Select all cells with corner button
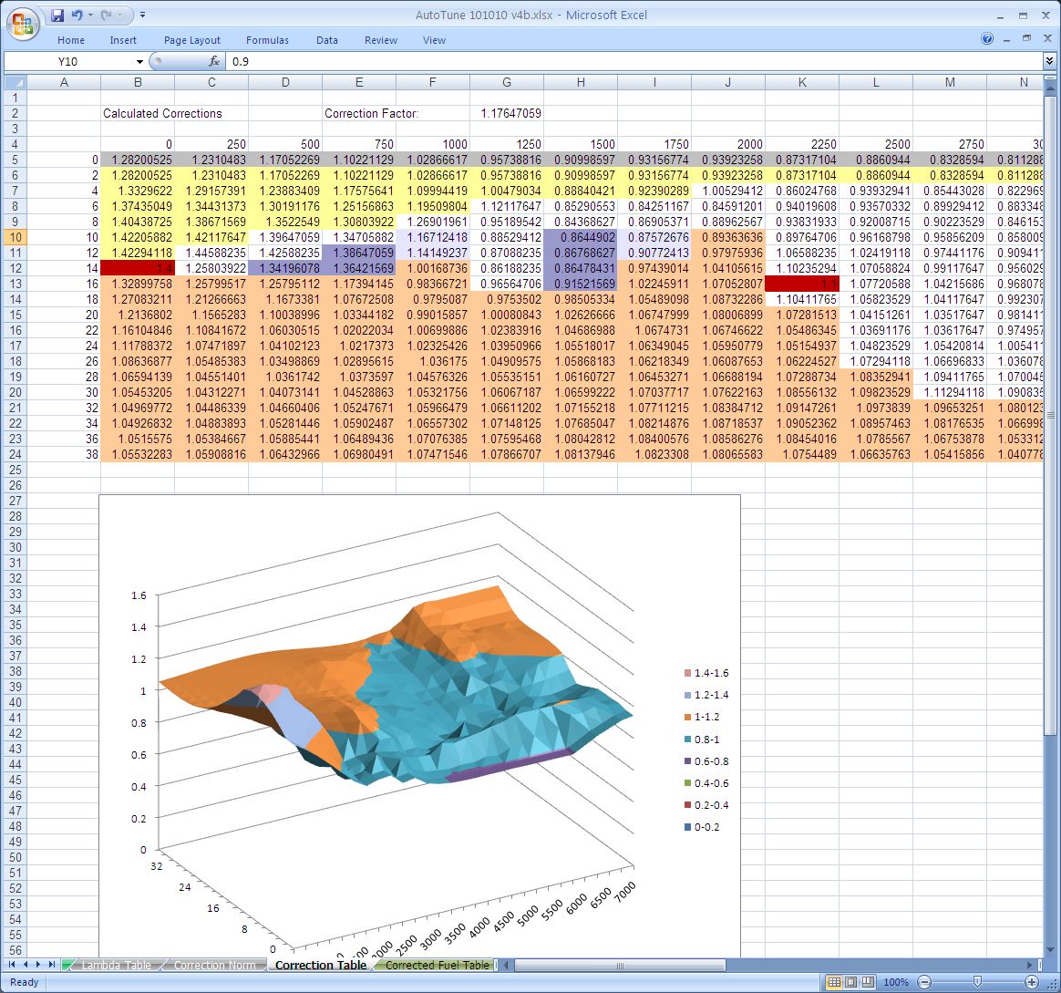 pyautogui.click(x=15, y=82)
